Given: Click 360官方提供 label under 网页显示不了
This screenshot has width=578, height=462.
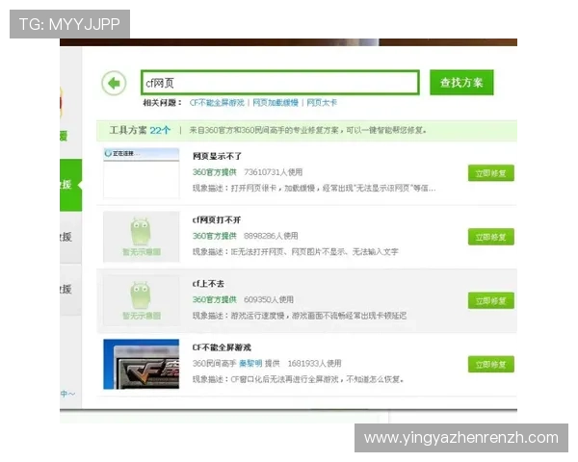Looking at the screenshot, I should [215, 172].
